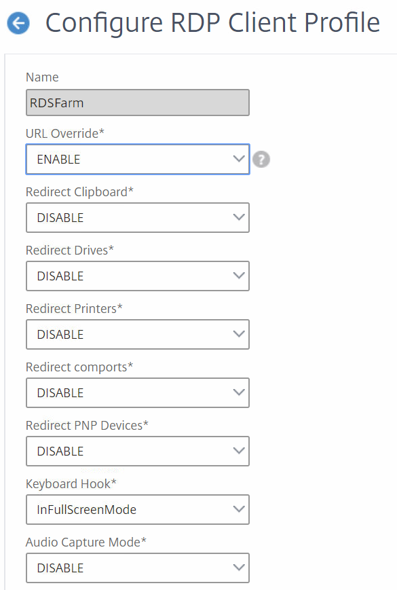Click the Redirect PNP Devices chevron arrow
The height and width of the screenshot is (590, 397).
[x=239, y=450]
